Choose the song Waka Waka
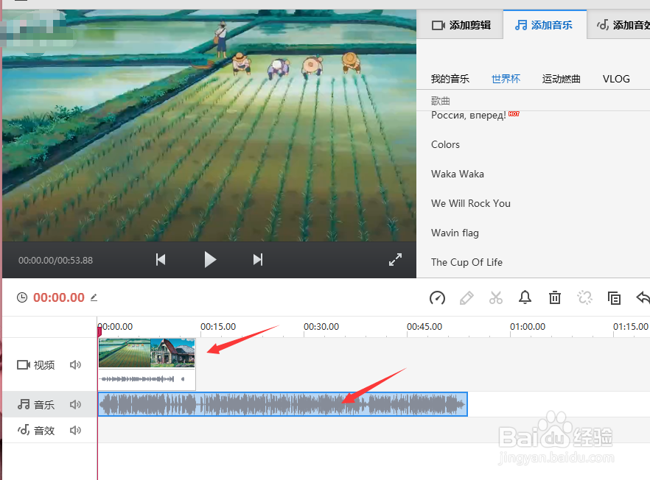This screenshot has height=480, width=650. pos(457,174)
